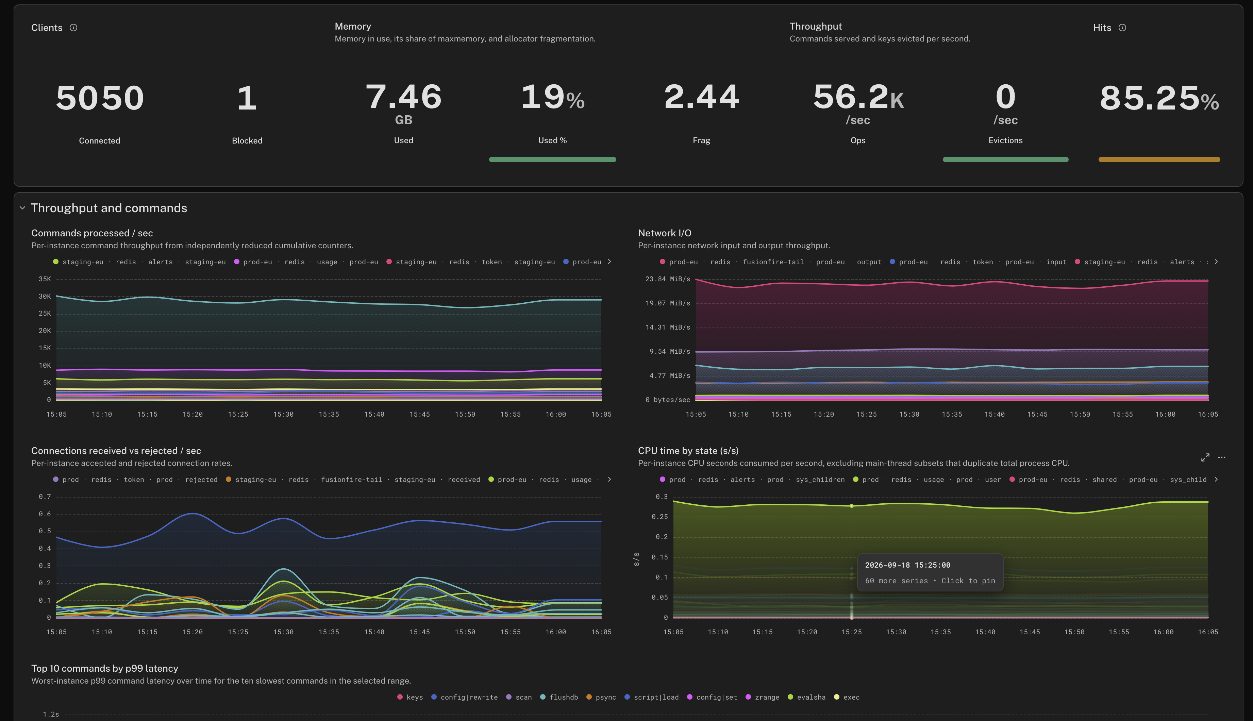Viewport: 1253px width, 721px height.
Task: Click the Commands processed / sec panel title
Action: coord(92,233)
